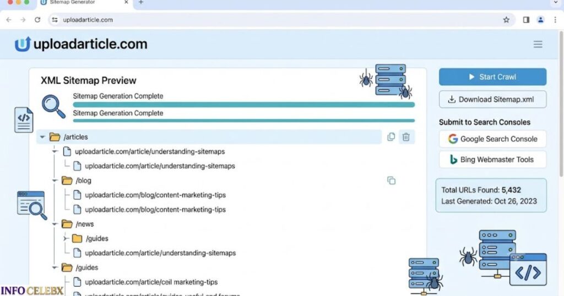Screen dimensions: 564x296
Task: Go back using the browser back arrow
Action: point(9,20)
